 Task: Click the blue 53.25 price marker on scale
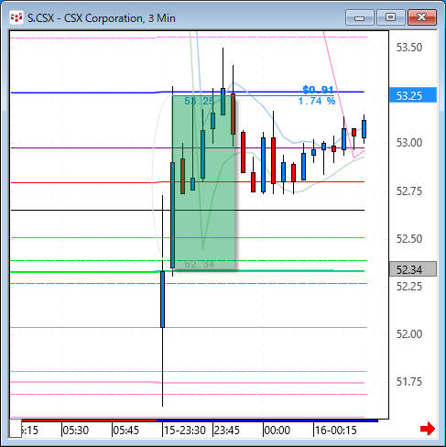click(x=413, y=95)
